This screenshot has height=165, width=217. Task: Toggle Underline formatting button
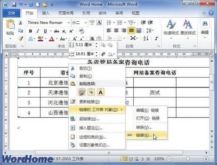click(x=45, y=31)
